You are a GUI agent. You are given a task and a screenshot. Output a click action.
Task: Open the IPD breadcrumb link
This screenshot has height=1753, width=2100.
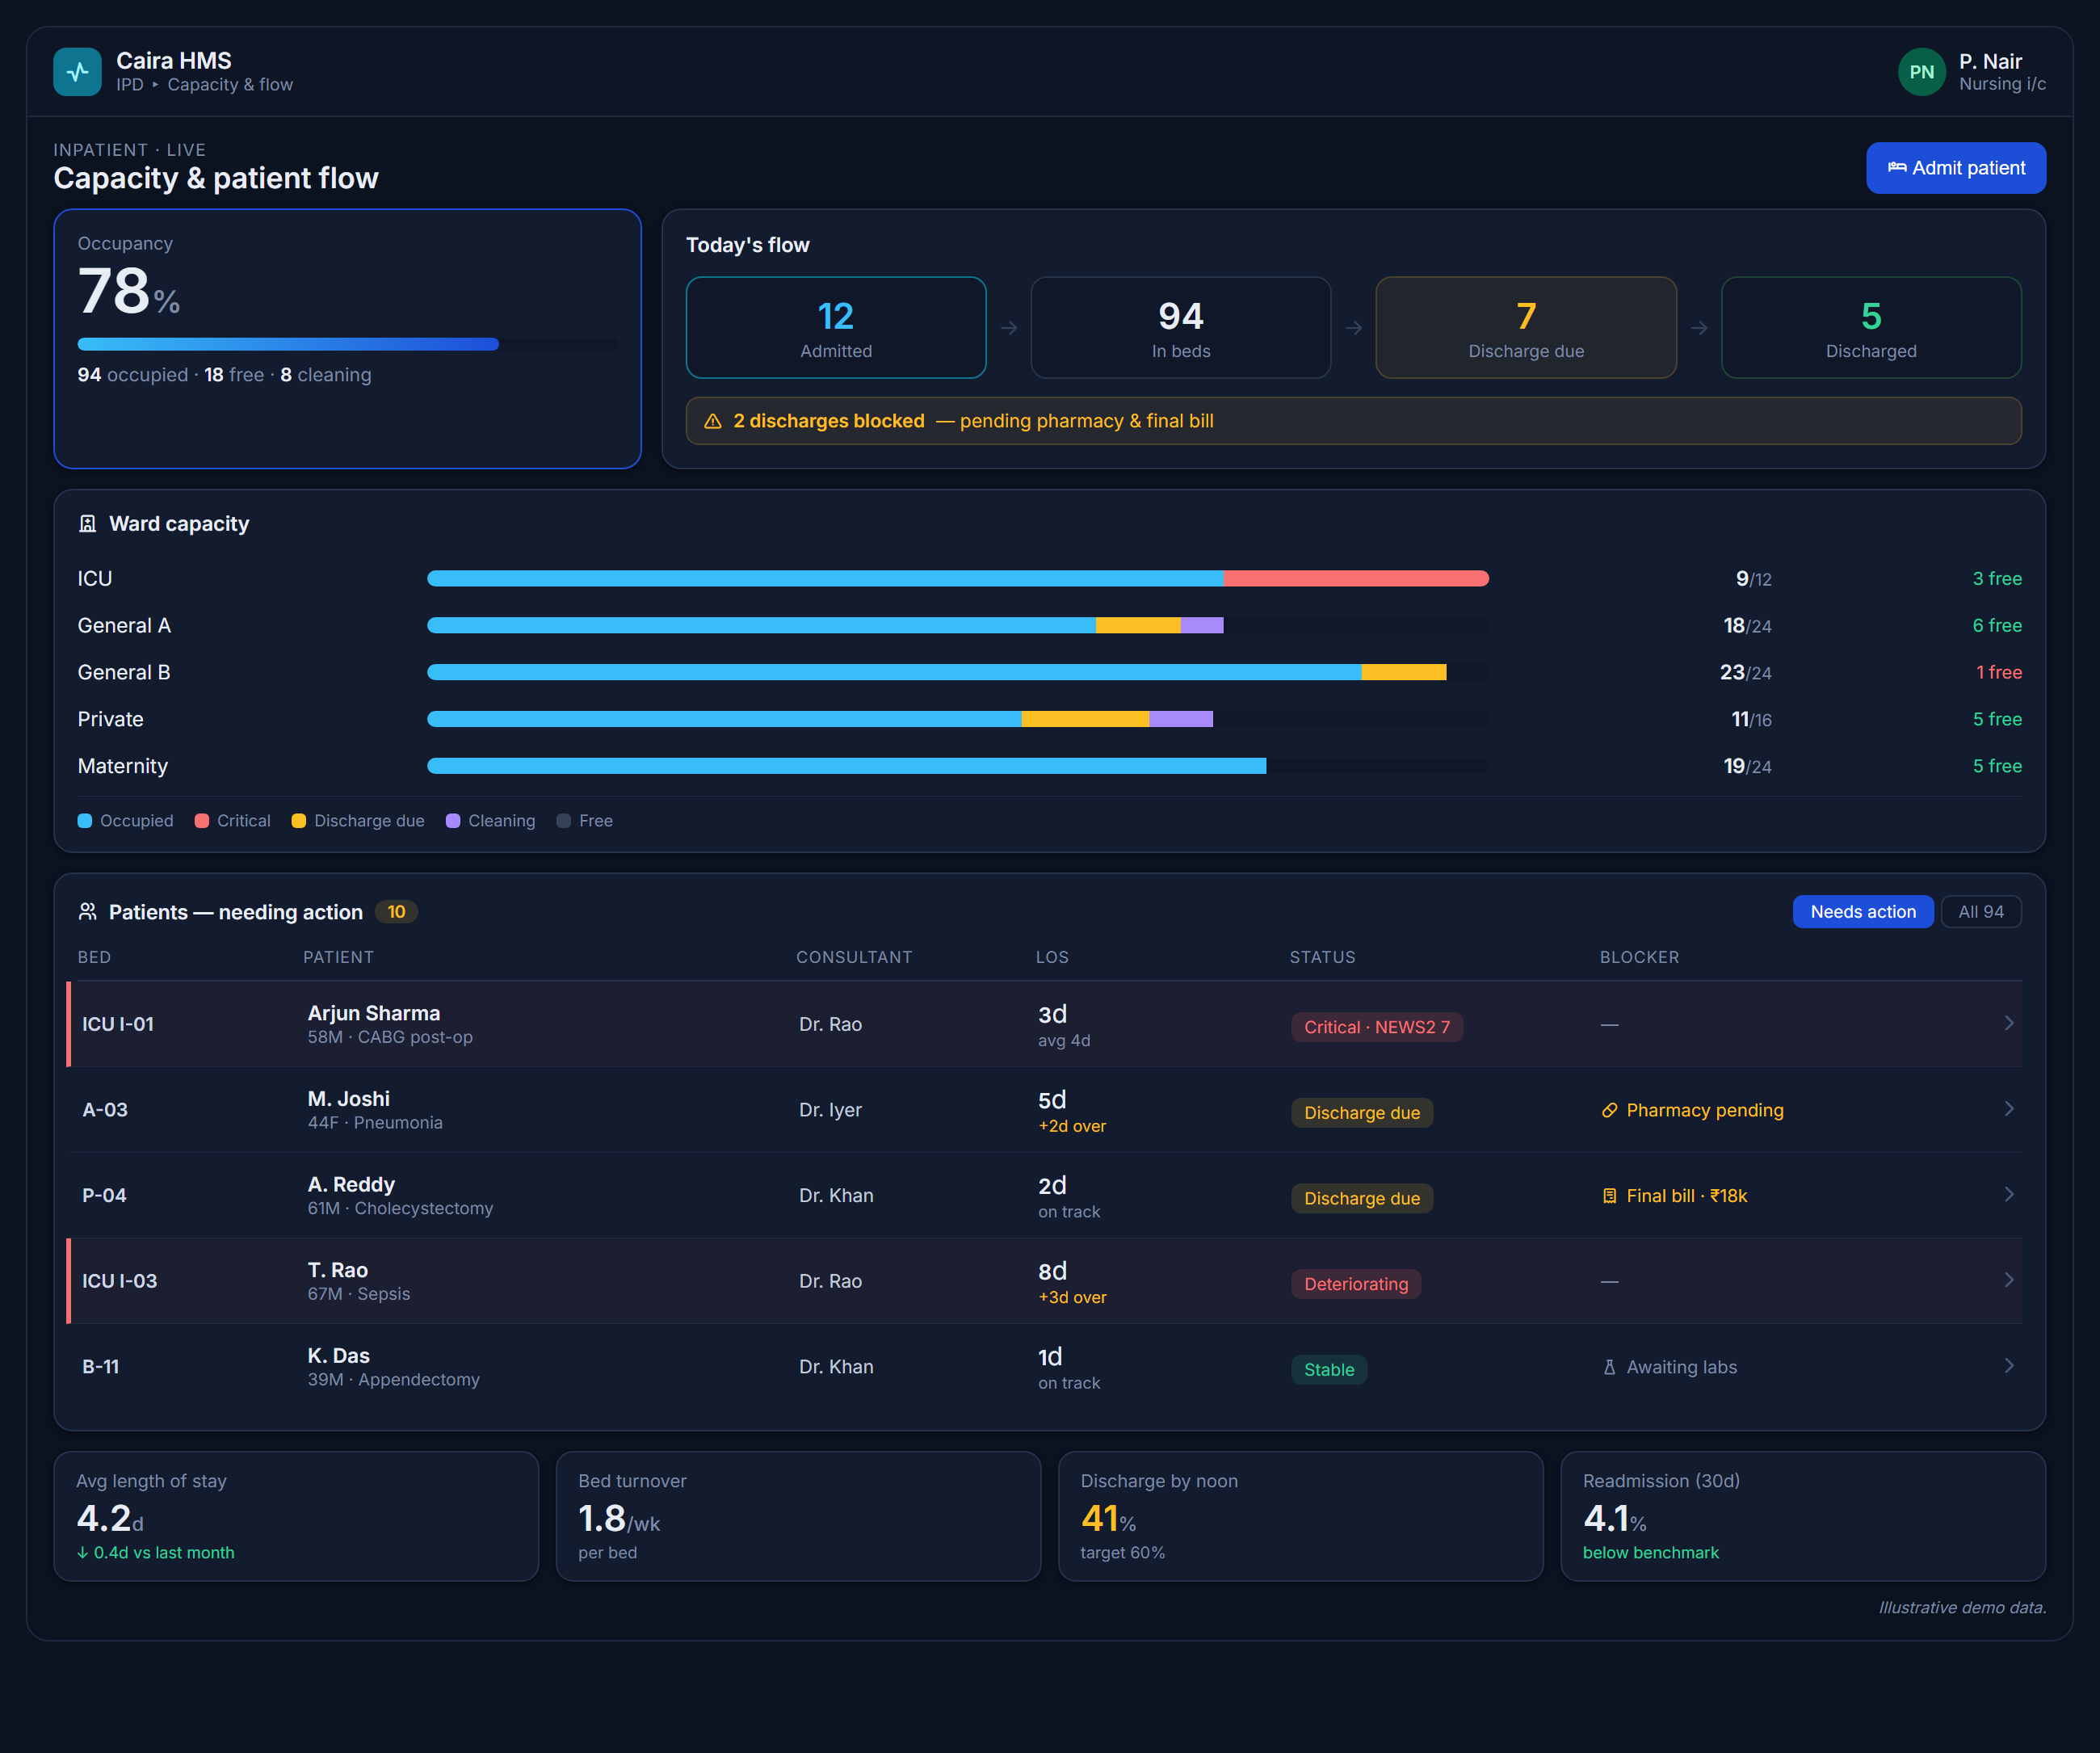coord(130,85)
